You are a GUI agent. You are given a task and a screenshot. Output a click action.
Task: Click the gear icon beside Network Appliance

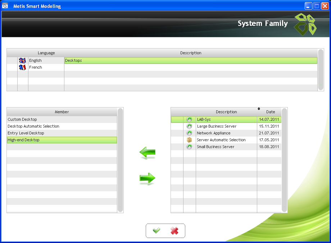189,133
